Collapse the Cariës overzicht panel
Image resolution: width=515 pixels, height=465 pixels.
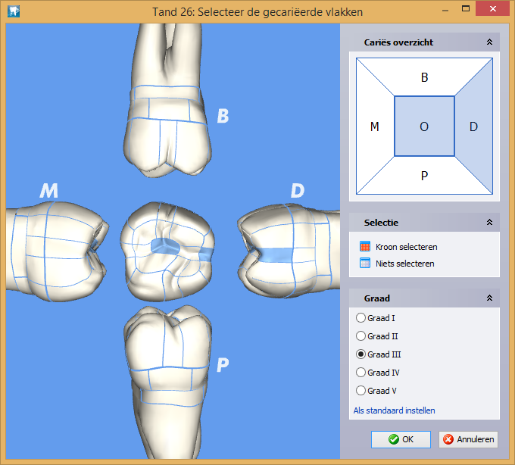[x=489, y=42]
